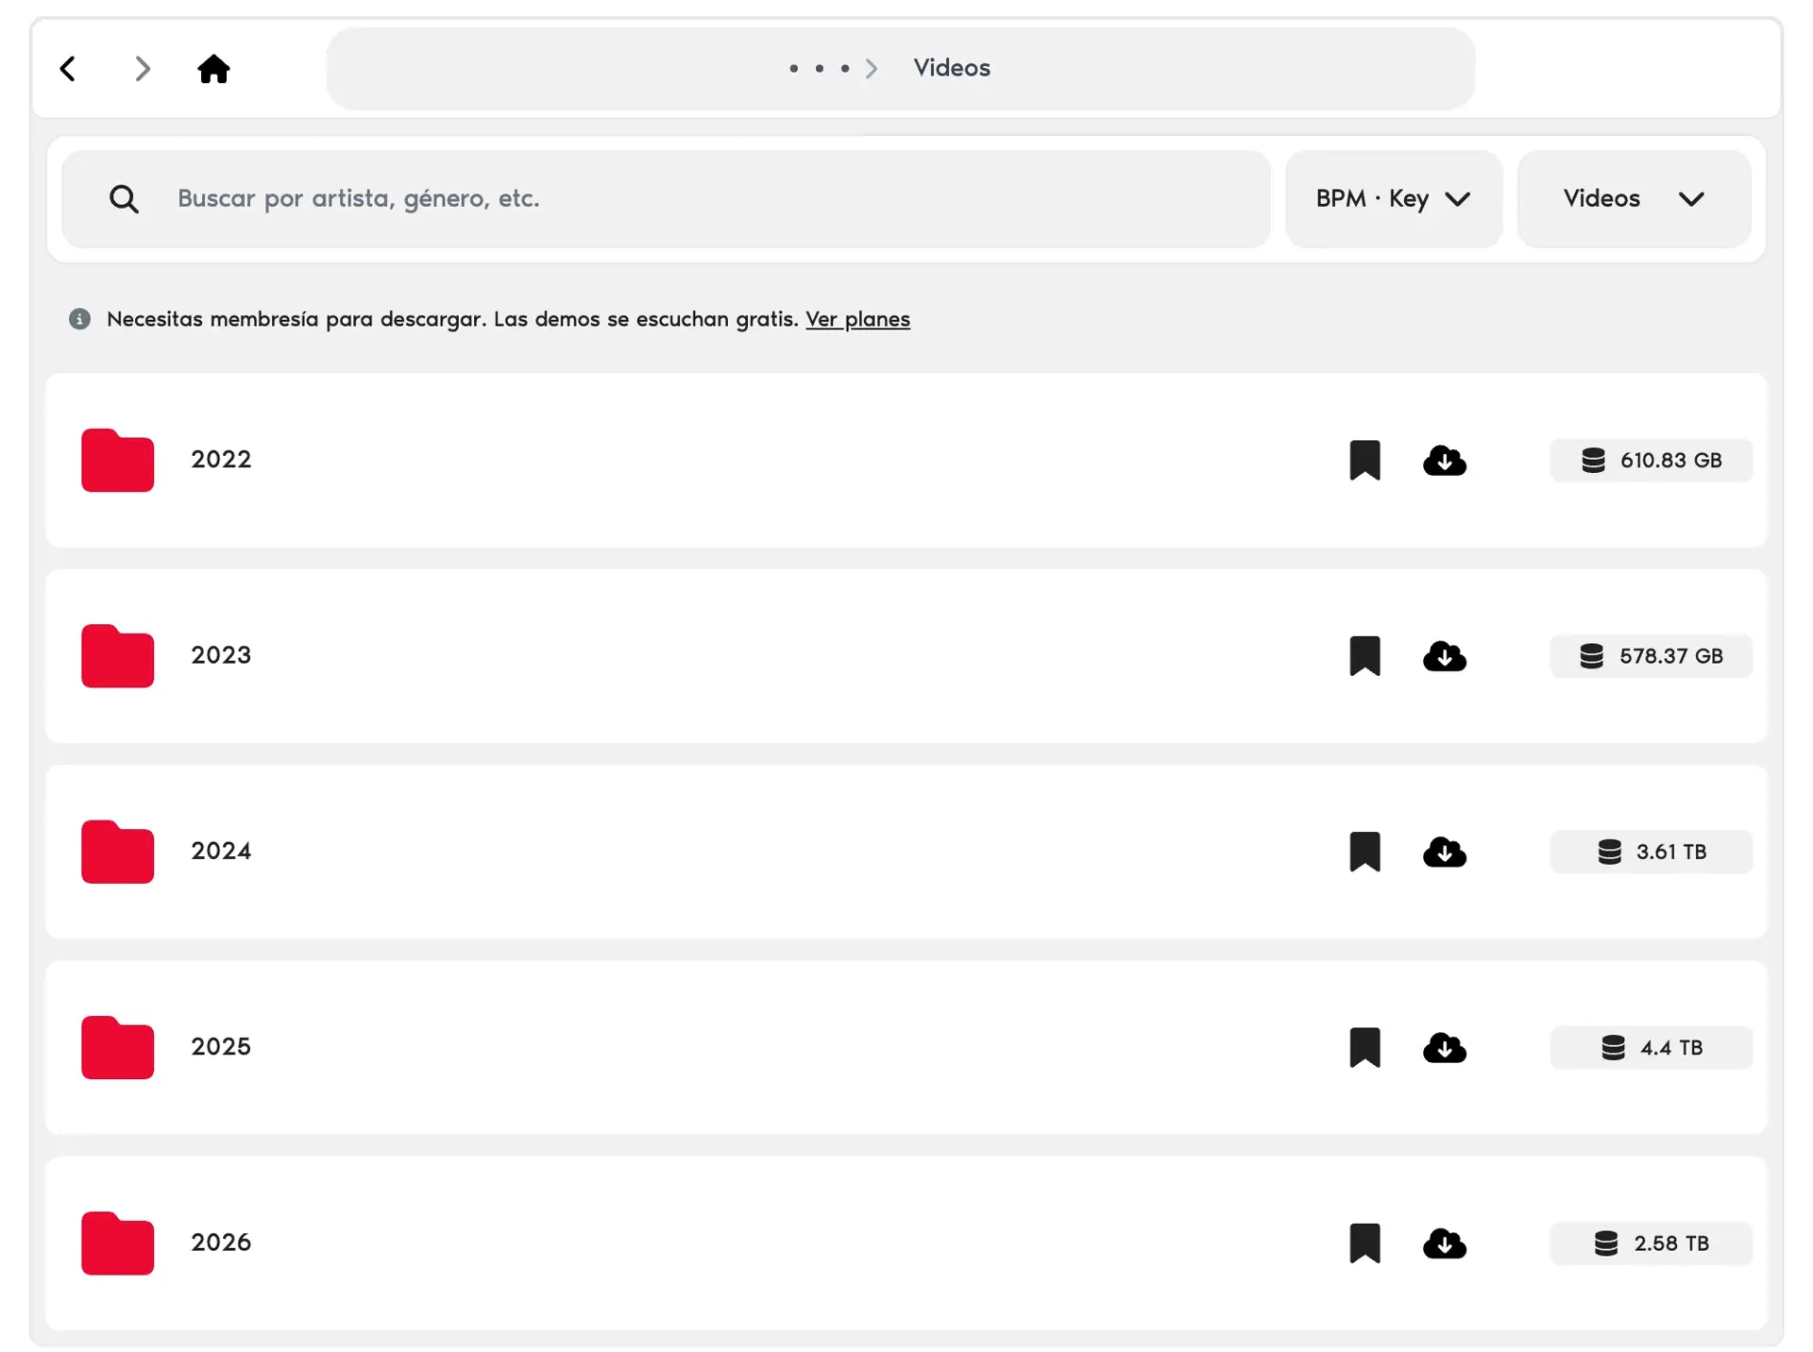Focus the search by artist field

[x=666, y=199]
